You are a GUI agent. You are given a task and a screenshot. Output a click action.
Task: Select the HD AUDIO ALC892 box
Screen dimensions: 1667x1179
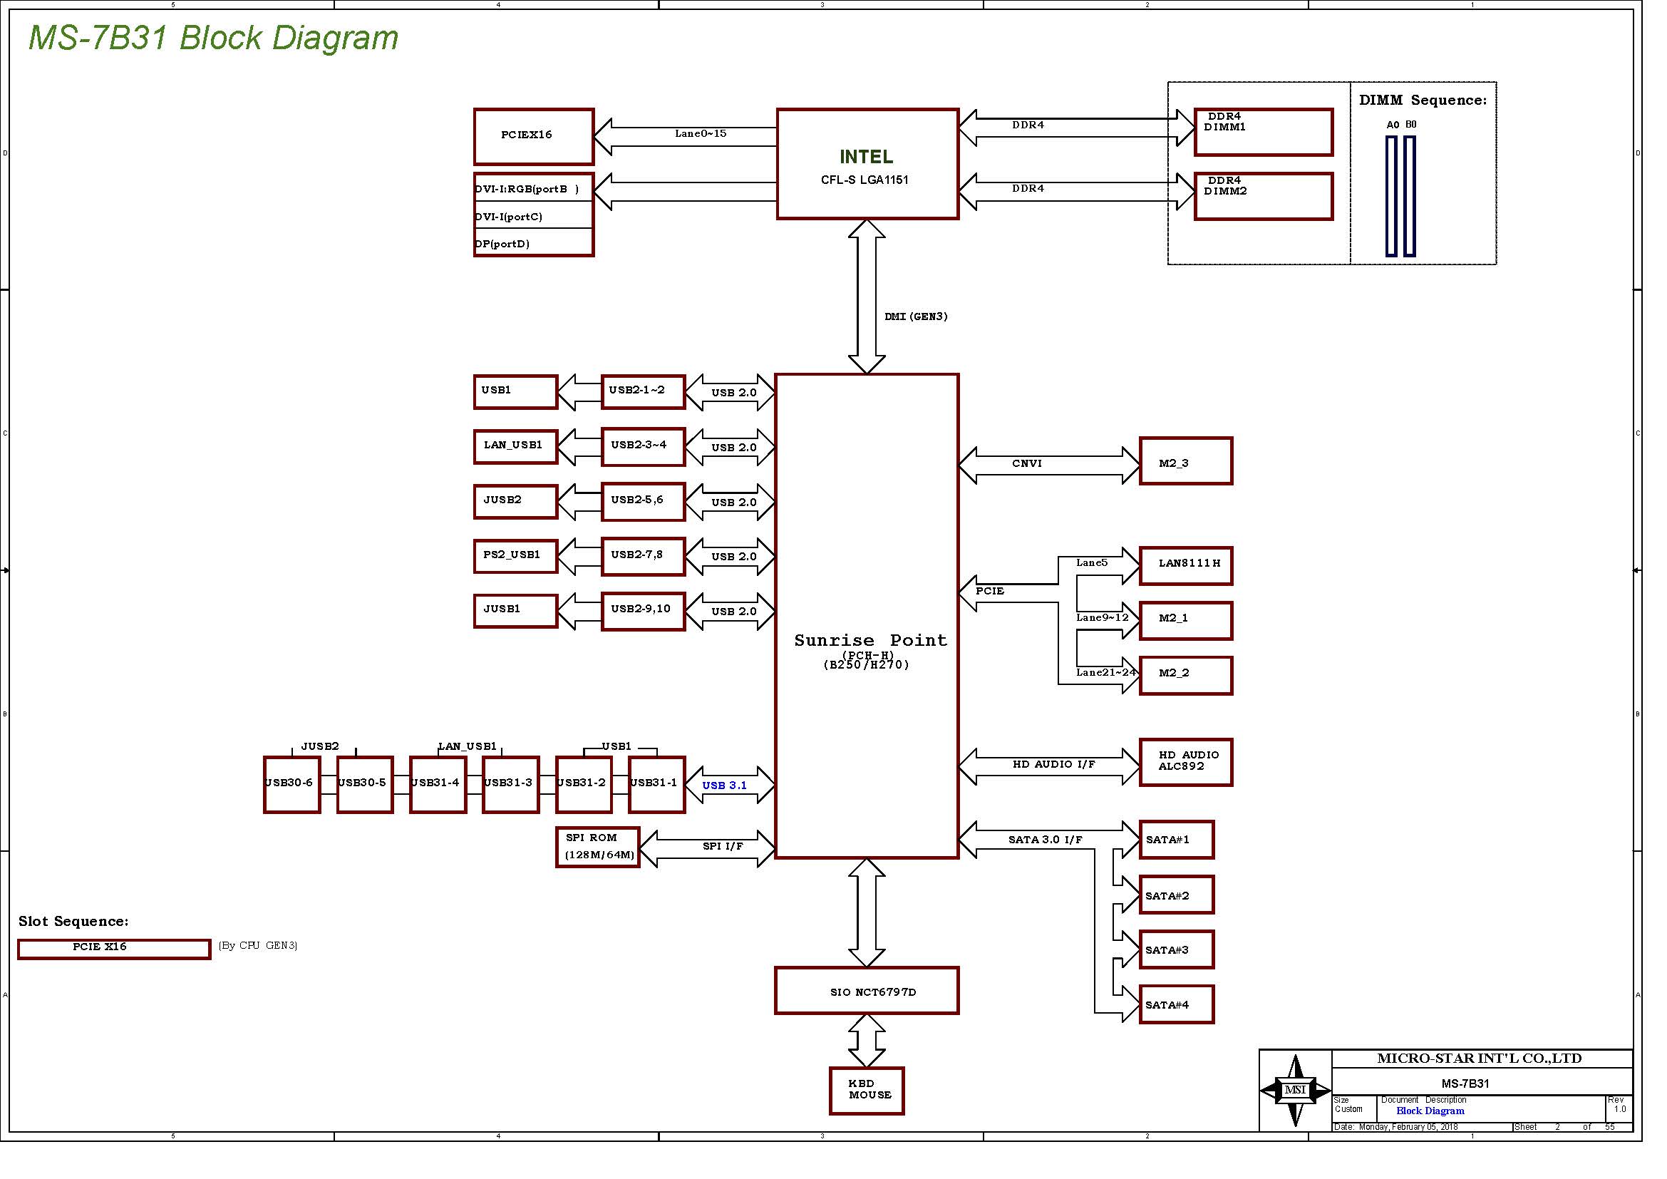pos(1186,762)
